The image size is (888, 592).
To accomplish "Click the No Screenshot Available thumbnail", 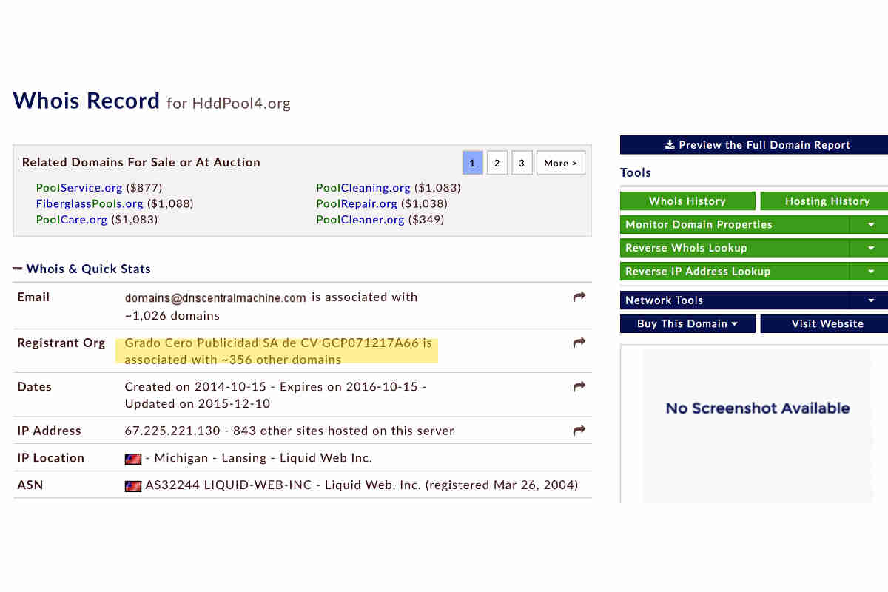I will point(757,408).
